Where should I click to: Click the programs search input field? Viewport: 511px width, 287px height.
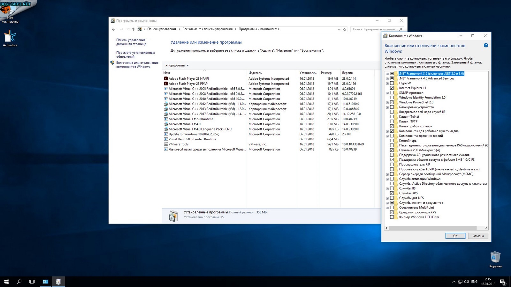pos(374,29)
